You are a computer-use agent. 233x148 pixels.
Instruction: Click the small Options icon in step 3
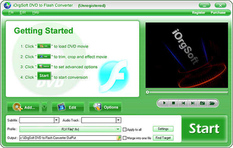click(44, 66)
